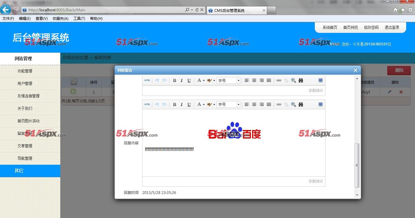Open browser favorites star icon
This screenshot has width=415, height=218.
click(403, 10)
